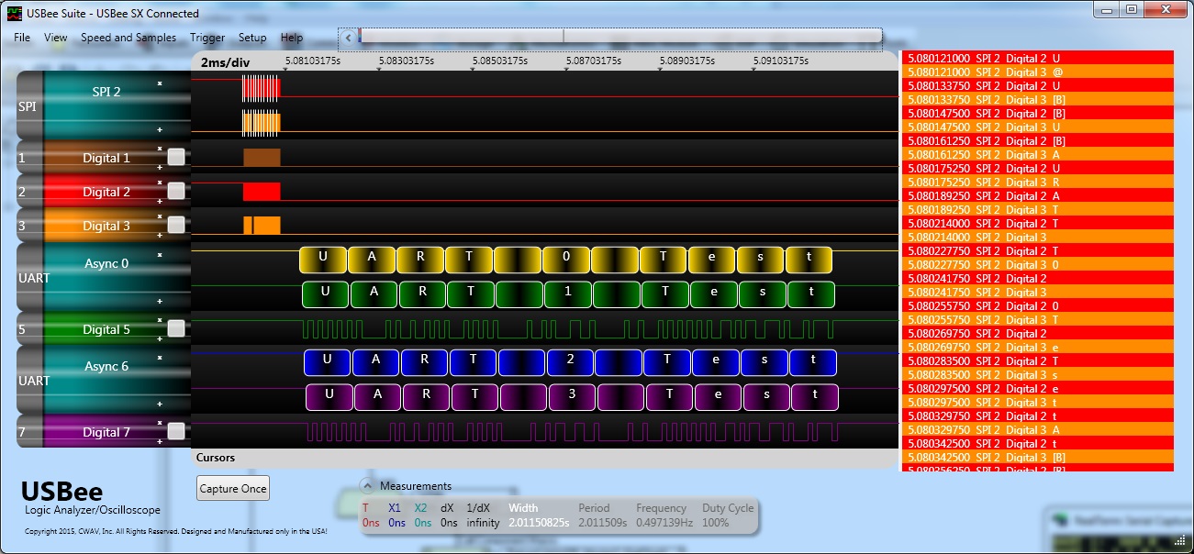Click the 5.09103175s time marker
1194x554 pixels.
[x=780, y=61]
